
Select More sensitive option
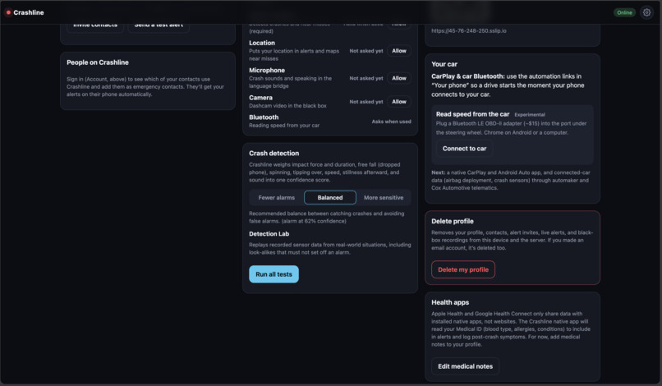384,197
